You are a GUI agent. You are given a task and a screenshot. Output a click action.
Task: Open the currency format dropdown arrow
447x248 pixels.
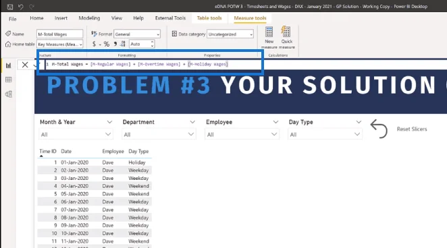coord(100,44)
